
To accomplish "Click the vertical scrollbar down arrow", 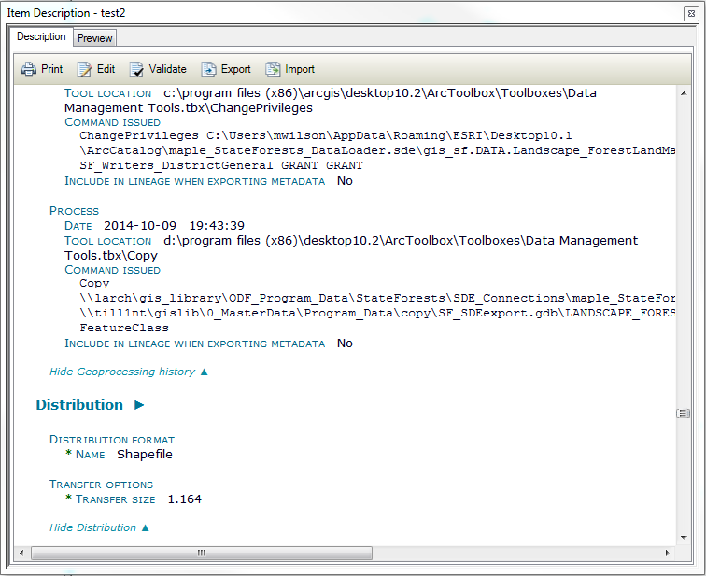I will [x=684, y=538].
